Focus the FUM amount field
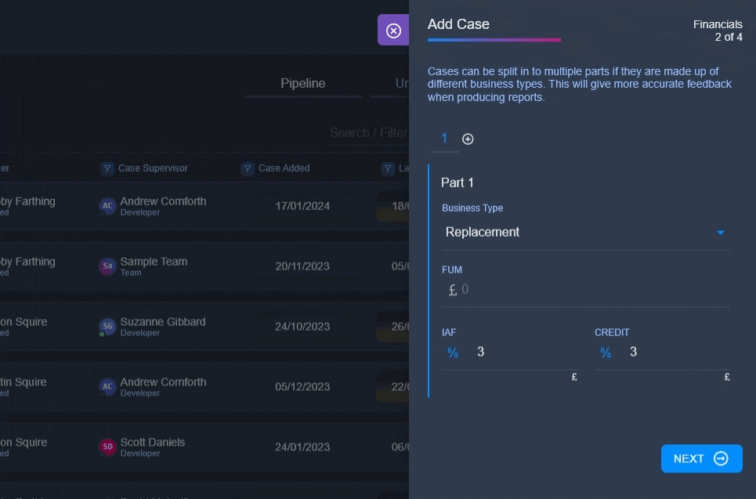This screenshot has height=499, width=756. pyautogui.click(x=586, y=289)
